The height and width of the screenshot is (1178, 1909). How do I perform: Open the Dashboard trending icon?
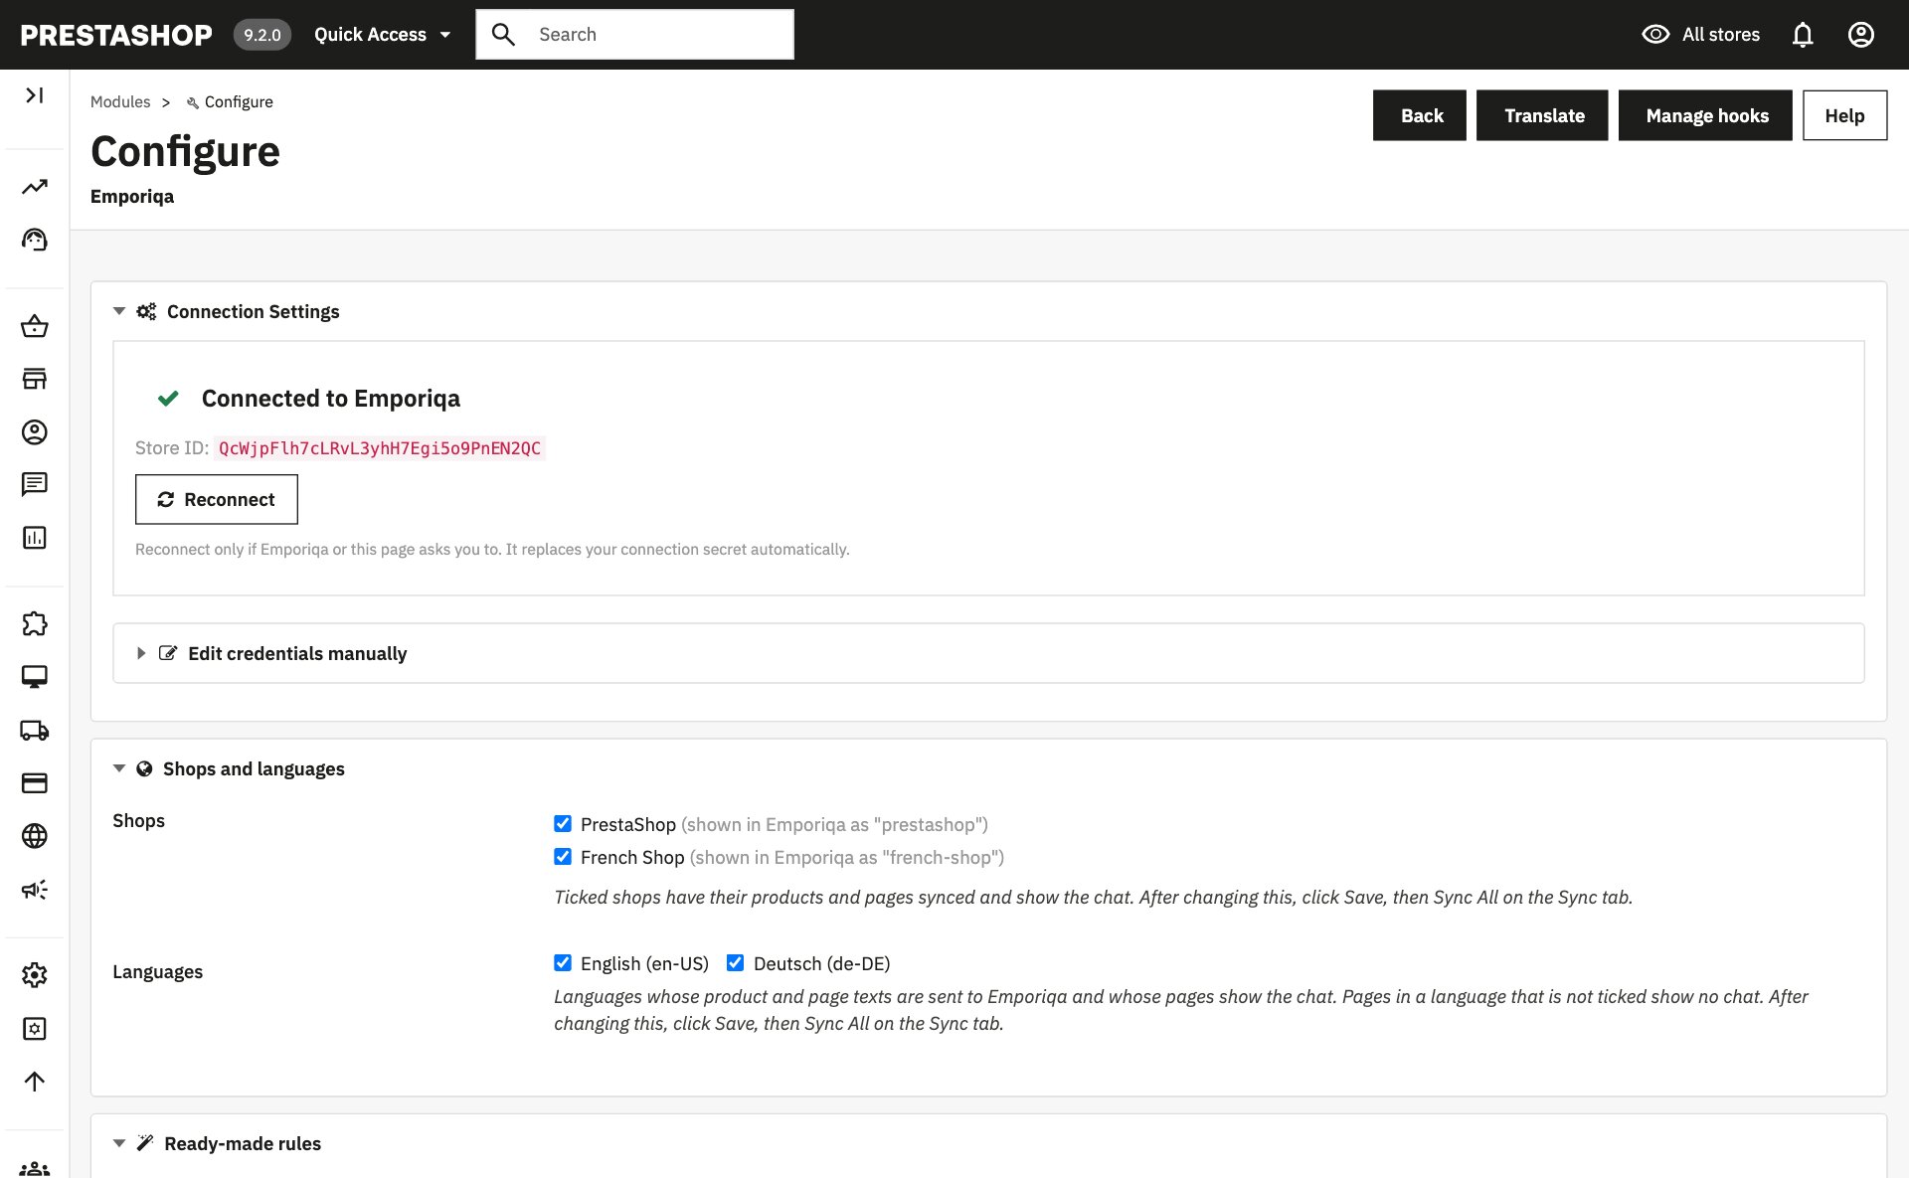(x=35, y=187)
